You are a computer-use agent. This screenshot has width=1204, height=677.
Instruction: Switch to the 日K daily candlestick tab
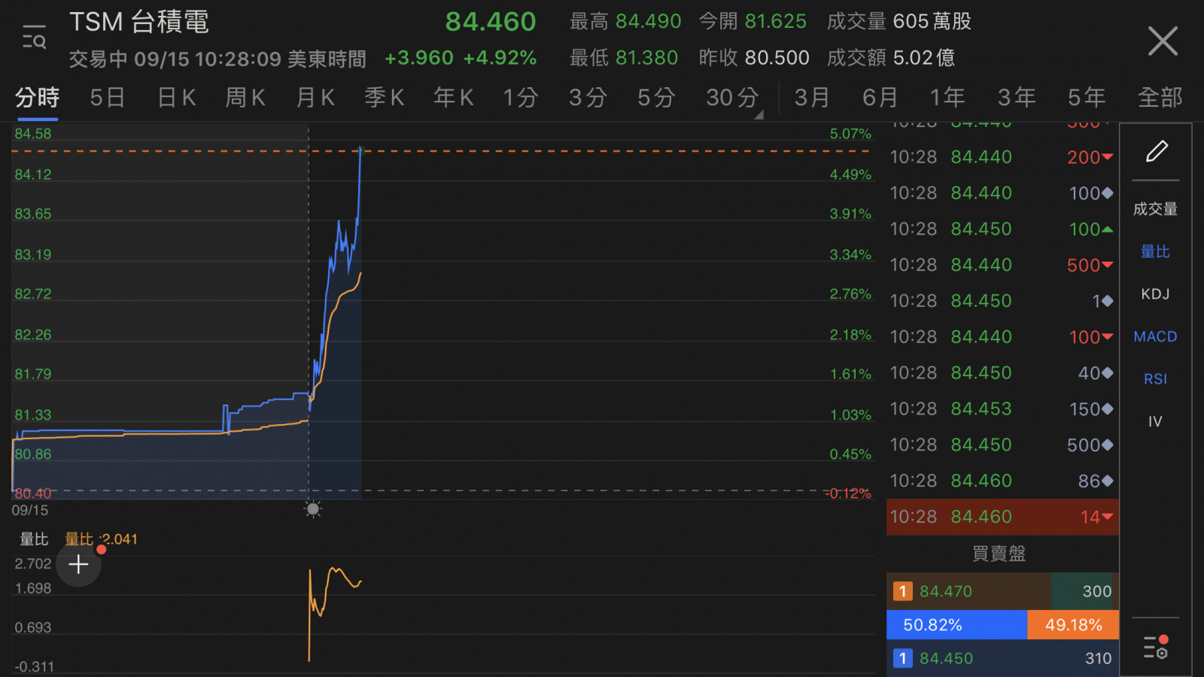click(x=177, y=98)
